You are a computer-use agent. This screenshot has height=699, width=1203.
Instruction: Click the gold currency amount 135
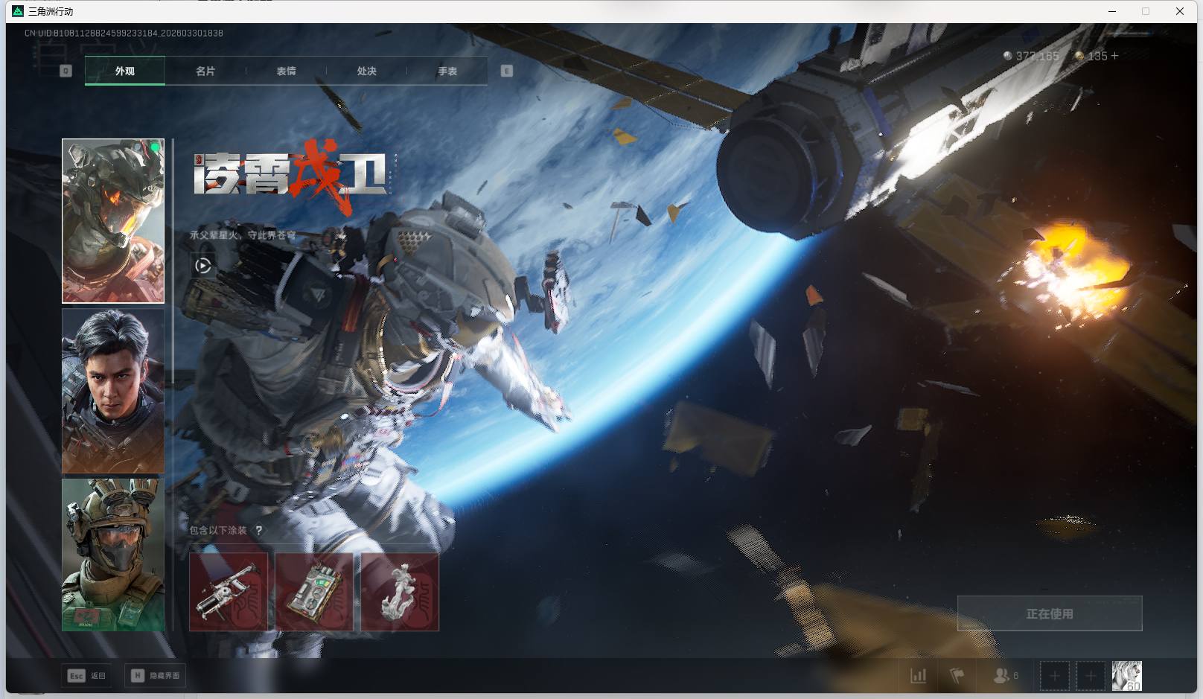point(1097,56)
